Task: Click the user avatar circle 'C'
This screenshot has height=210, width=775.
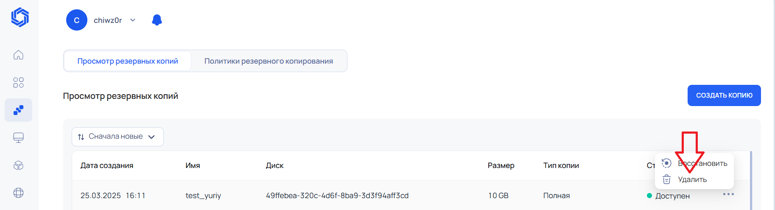Action: tap(77, 20)
